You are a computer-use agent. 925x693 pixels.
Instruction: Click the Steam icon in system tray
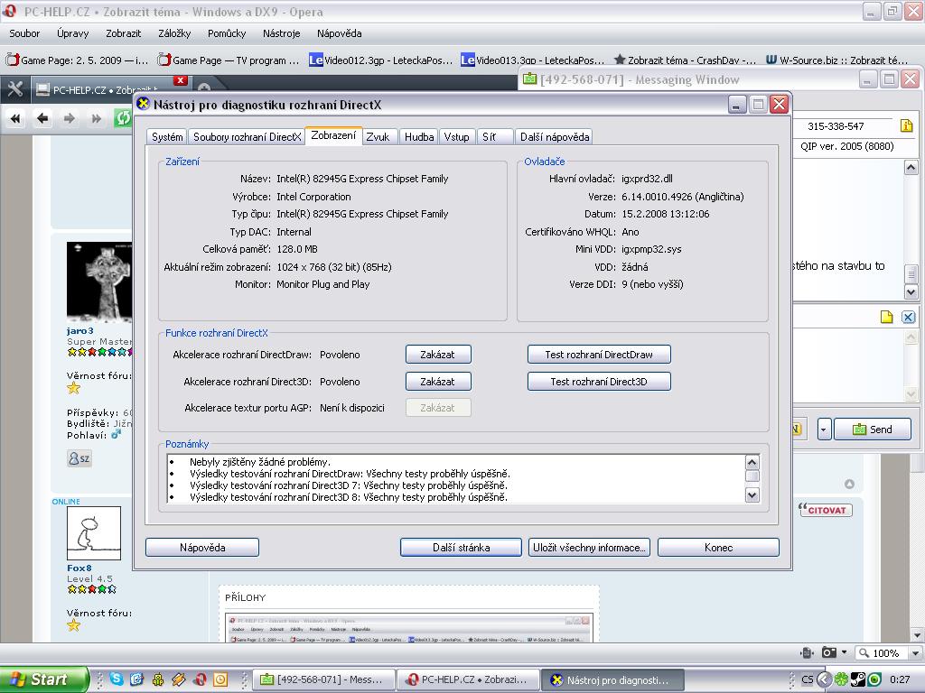[859, 679]
